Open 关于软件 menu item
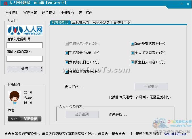Viewport: 192px width, 139px height. click(85, 13)
